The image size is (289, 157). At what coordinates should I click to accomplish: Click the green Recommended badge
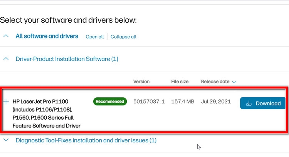(x=110, y=102)
